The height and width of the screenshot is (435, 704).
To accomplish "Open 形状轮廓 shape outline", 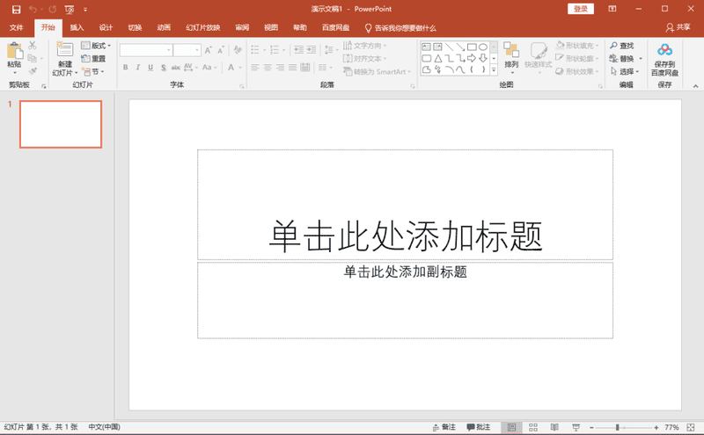I will [x=577, y=58].
